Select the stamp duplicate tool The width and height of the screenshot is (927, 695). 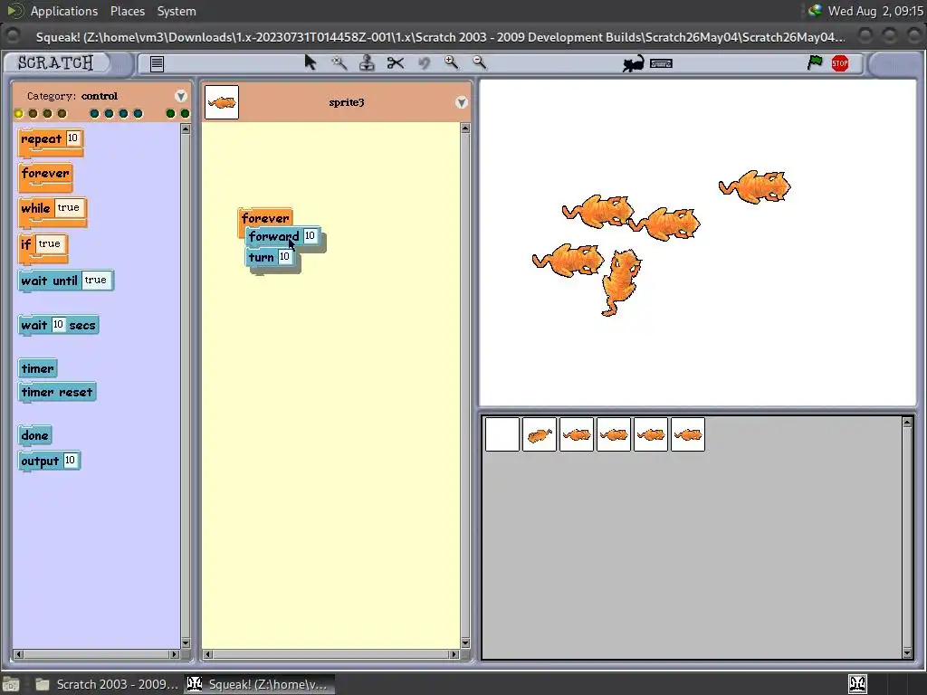coord(368,62)
